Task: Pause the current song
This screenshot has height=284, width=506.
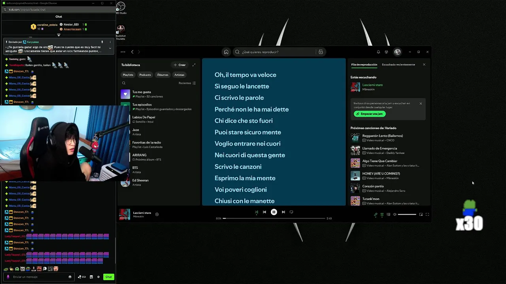Action: (274, 212)
